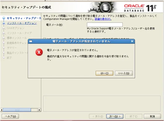The width and height of the screenshot is (164, 121).
Task: Select 標準インストール step in sidebar
Action: 17,38
